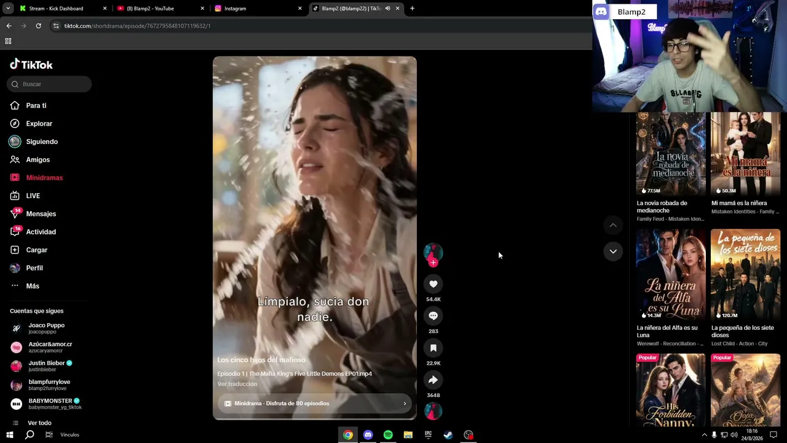This screenshot has width=787, height=443.
Task: Open the BABYMONSTER account
Action: pyautogui.click(x=46, y=404)
